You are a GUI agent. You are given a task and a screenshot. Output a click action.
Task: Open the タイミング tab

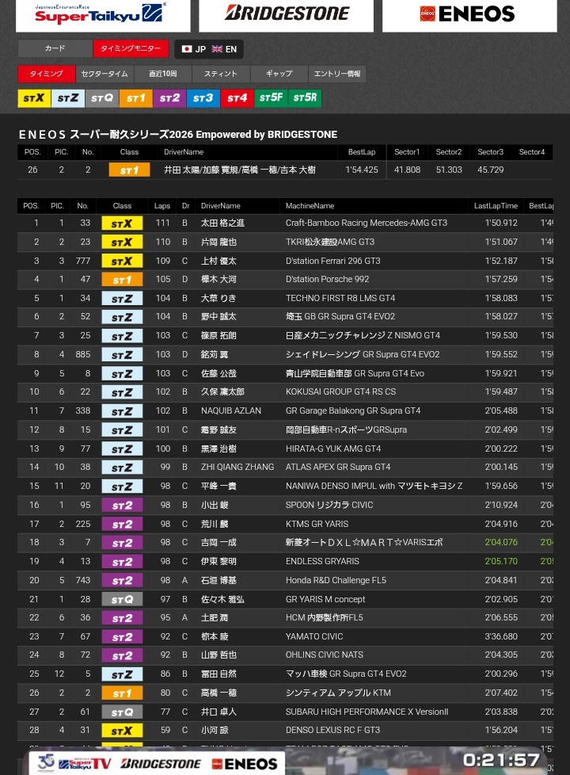[x=47, y=74]
